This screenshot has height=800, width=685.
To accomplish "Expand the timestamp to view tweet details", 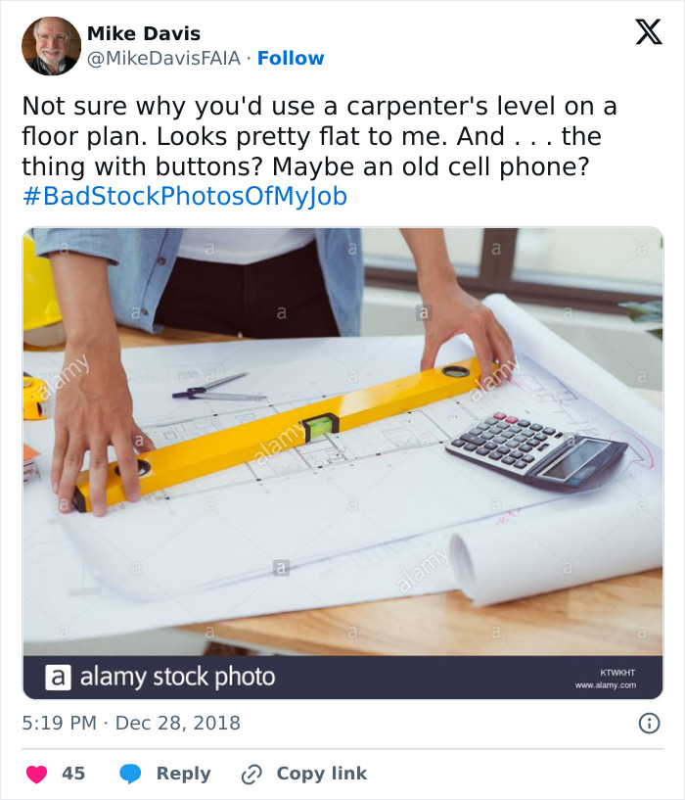I will [129, 723].
